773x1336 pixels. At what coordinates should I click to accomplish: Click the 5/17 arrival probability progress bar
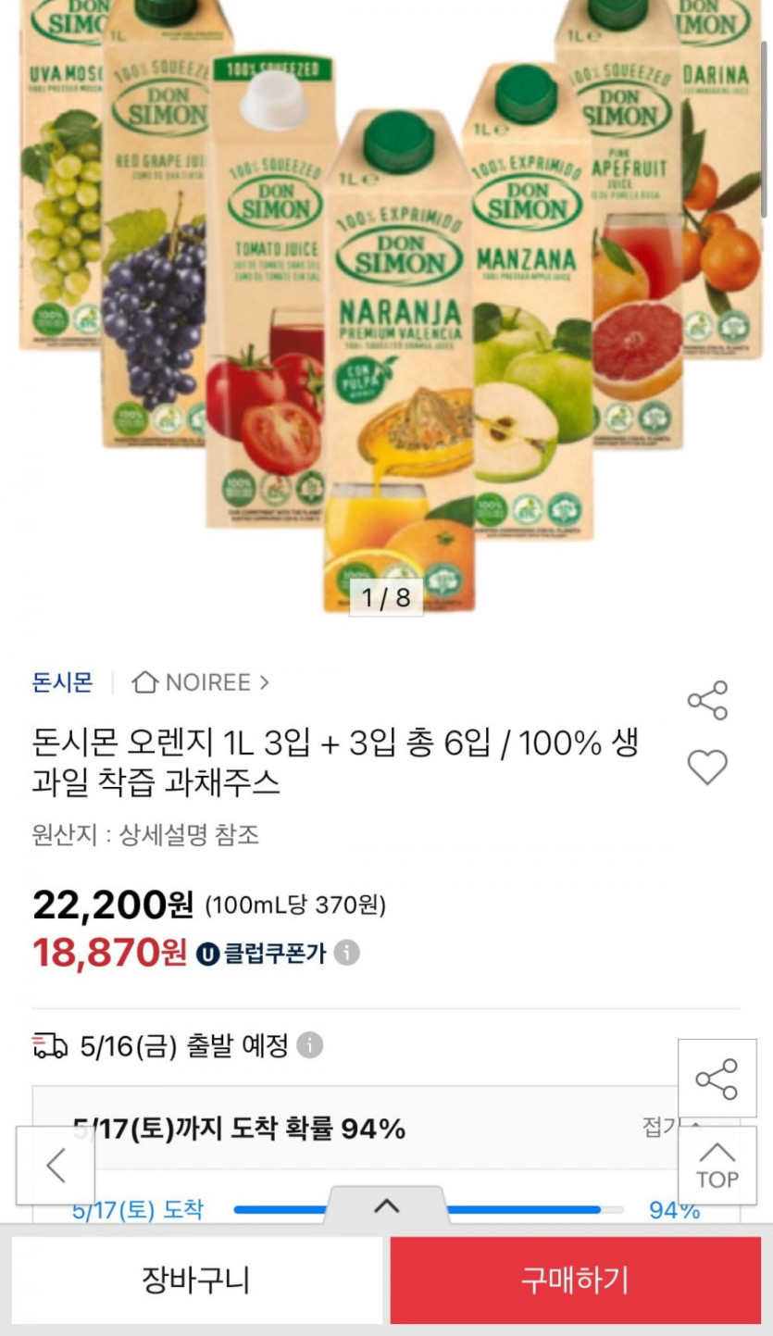click(x=417, y=1209)
